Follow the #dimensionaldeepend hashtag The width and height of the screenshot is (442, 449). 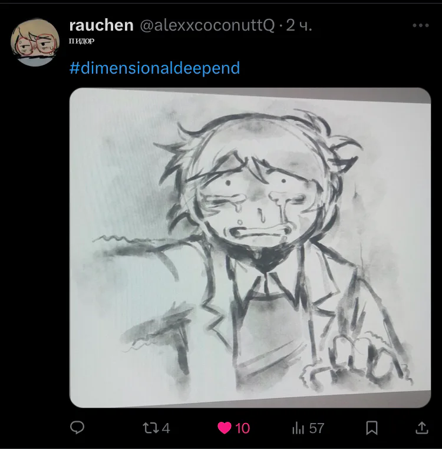point(154,68)
